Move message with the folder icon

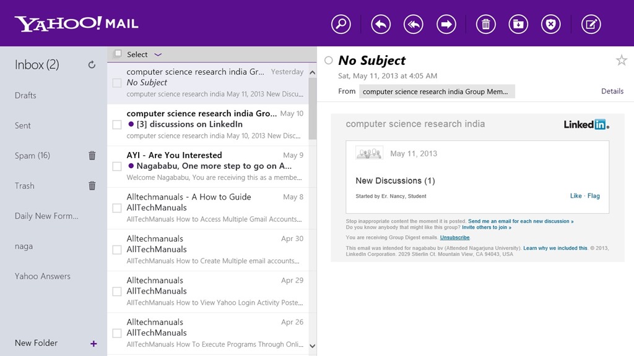[518, 24]
